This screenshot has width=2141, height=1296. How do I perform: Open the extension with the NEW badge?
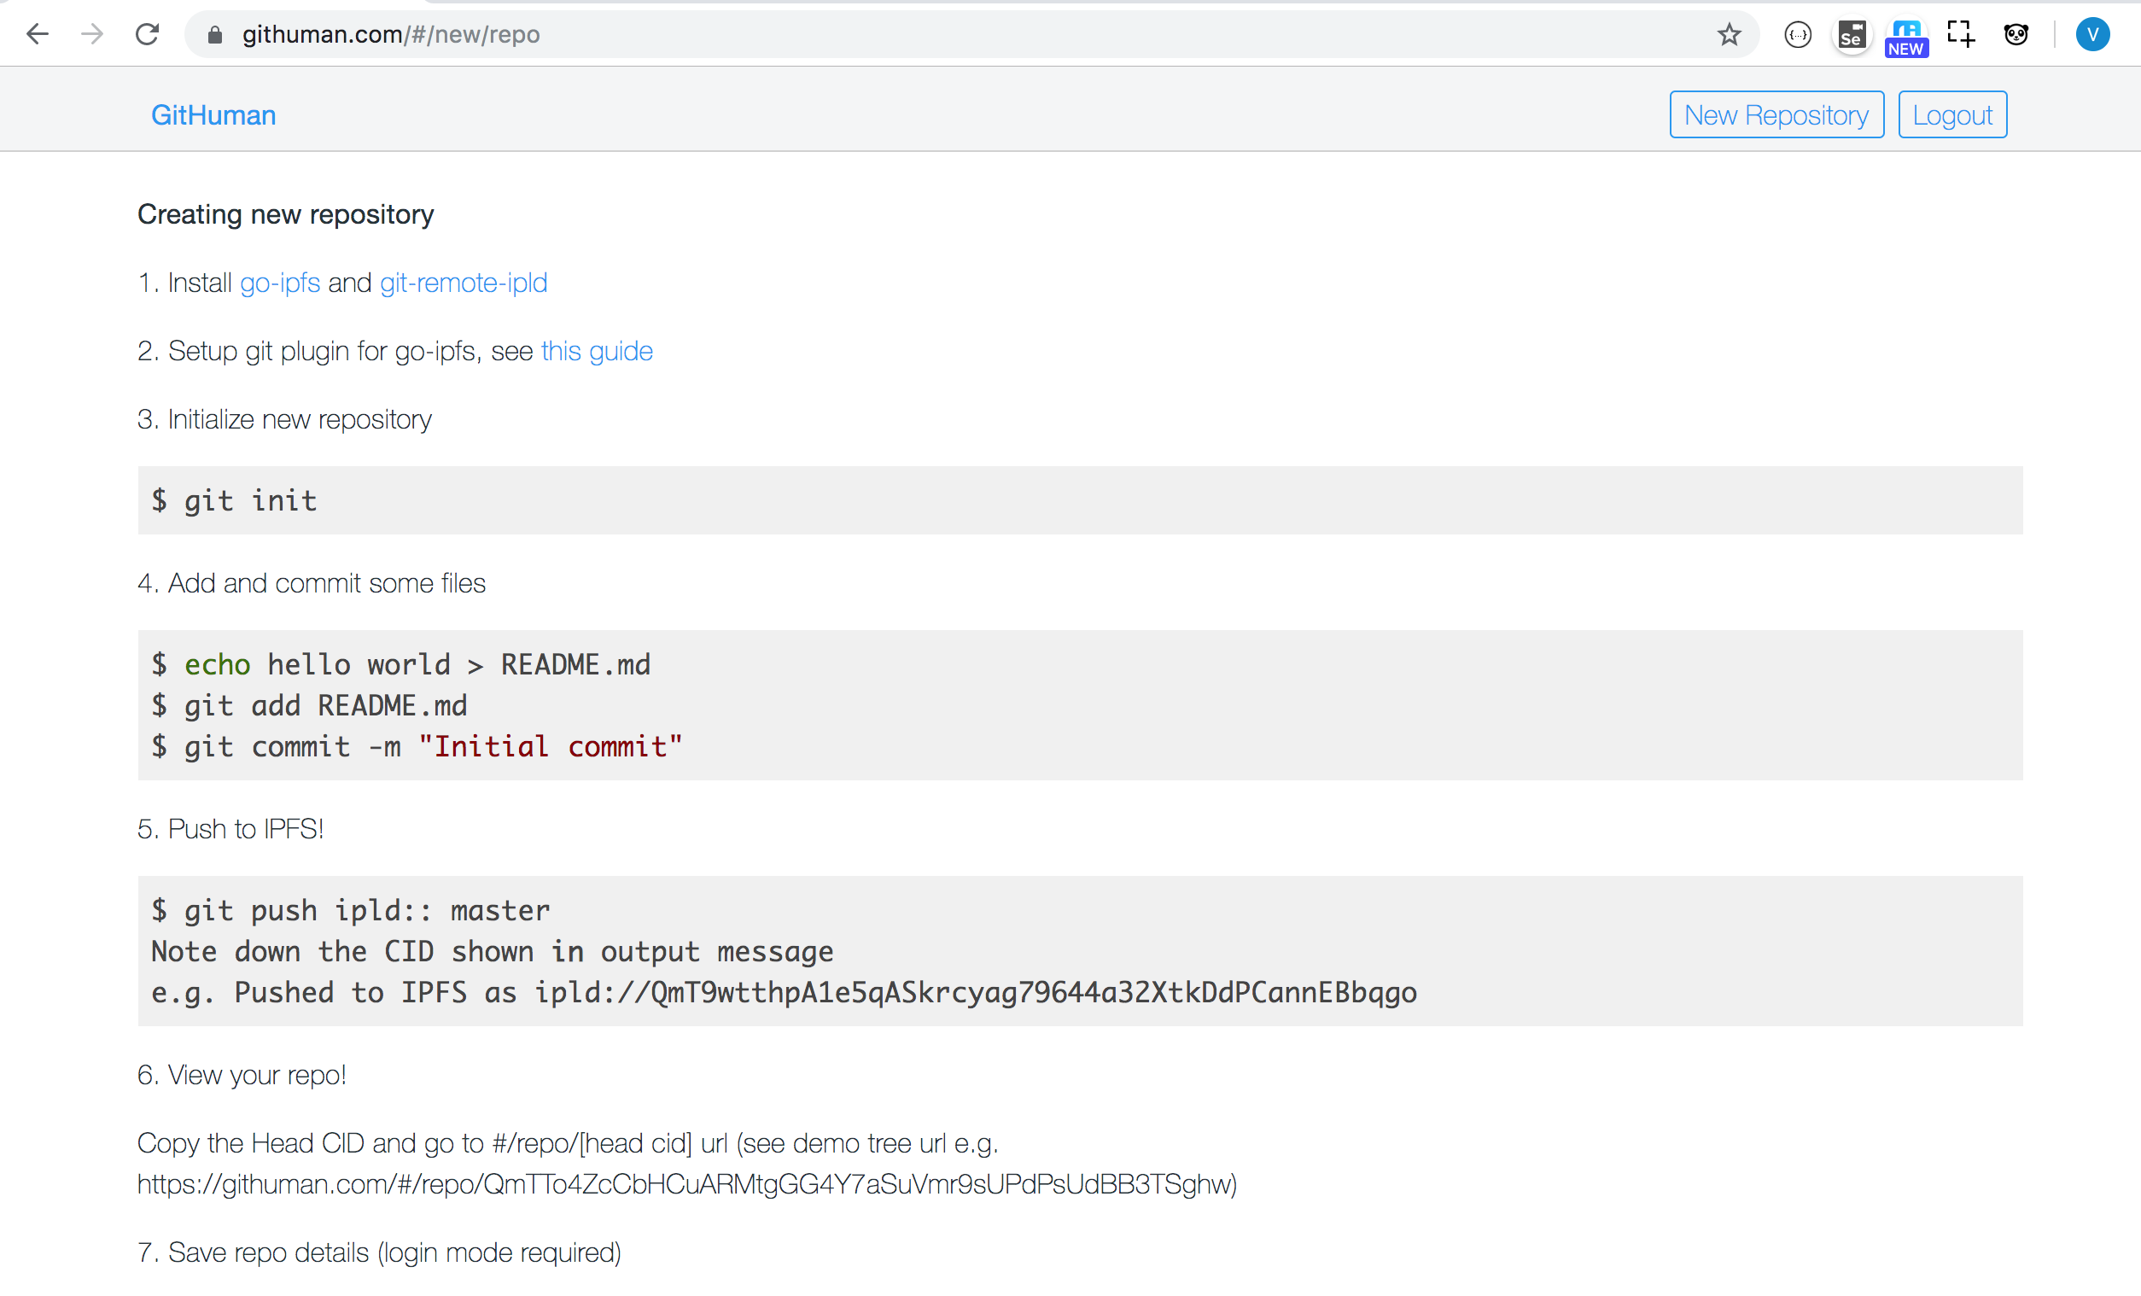click(x=1905, y=35)
